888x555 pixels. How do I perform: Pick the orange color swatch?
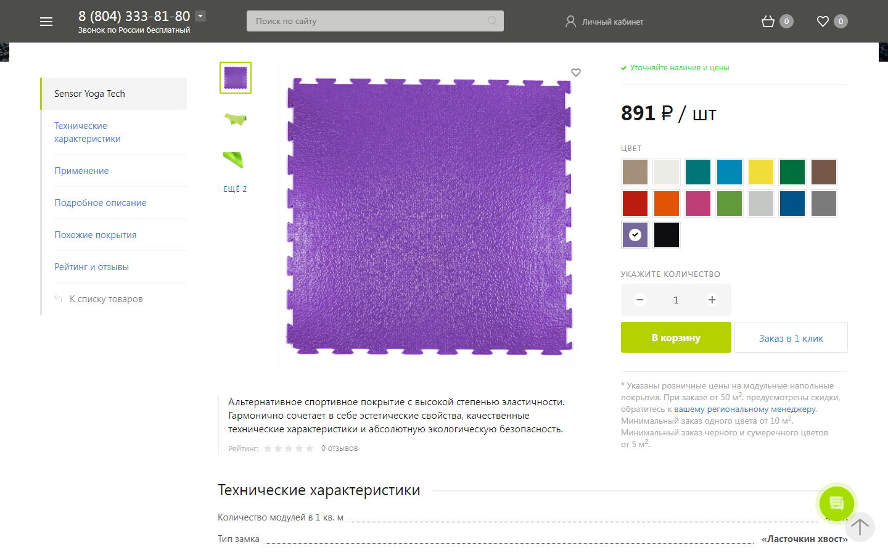667,203
